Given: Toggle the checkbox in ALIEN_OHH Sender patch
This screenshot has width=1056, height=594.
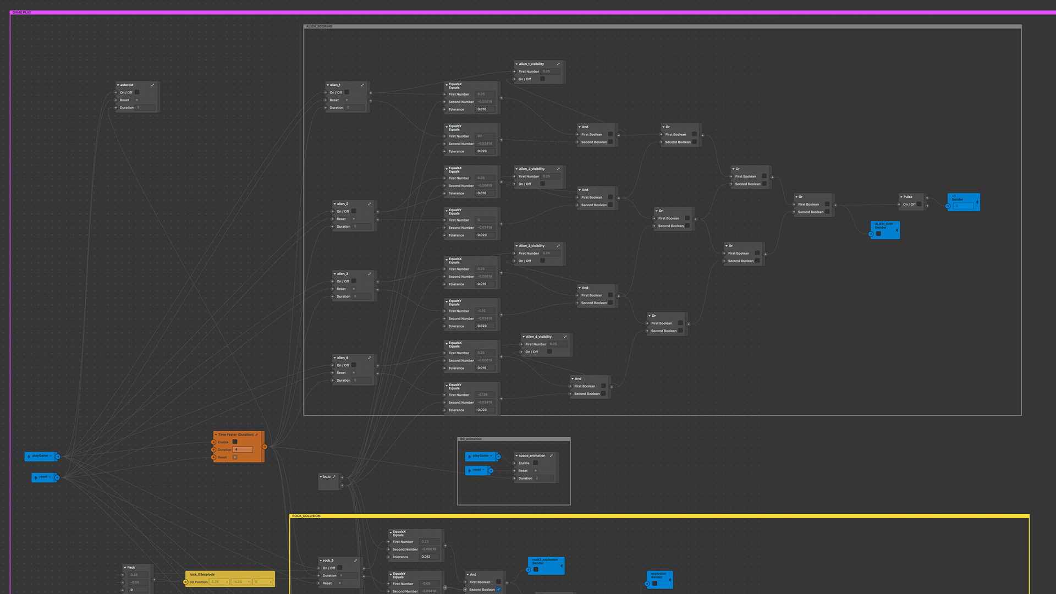Looking at the screenshot, I should (x=878, y=234).
